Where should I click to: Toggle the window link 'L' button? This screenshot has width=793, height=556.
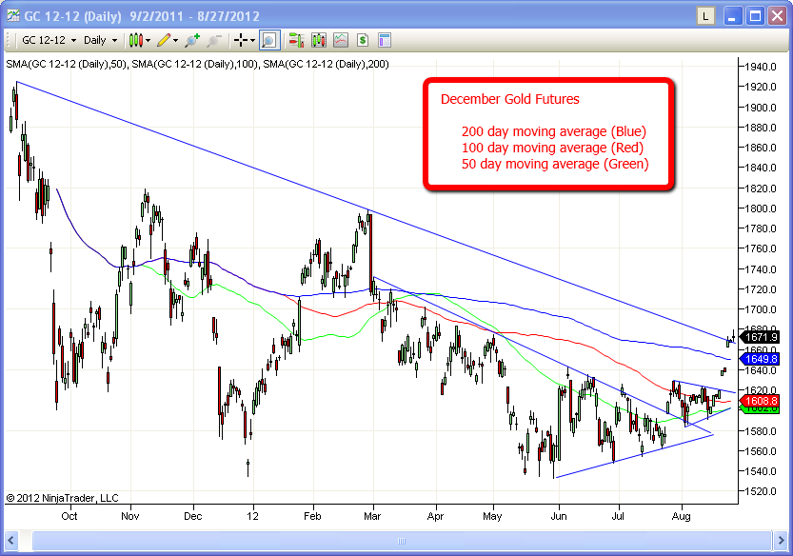click(704, 16)
